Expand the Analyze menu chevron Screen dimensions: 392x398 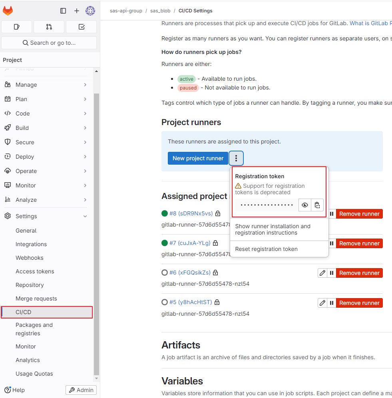[85, 200]
